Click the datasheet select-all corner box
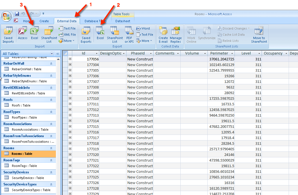 click(x=65, y=53)
